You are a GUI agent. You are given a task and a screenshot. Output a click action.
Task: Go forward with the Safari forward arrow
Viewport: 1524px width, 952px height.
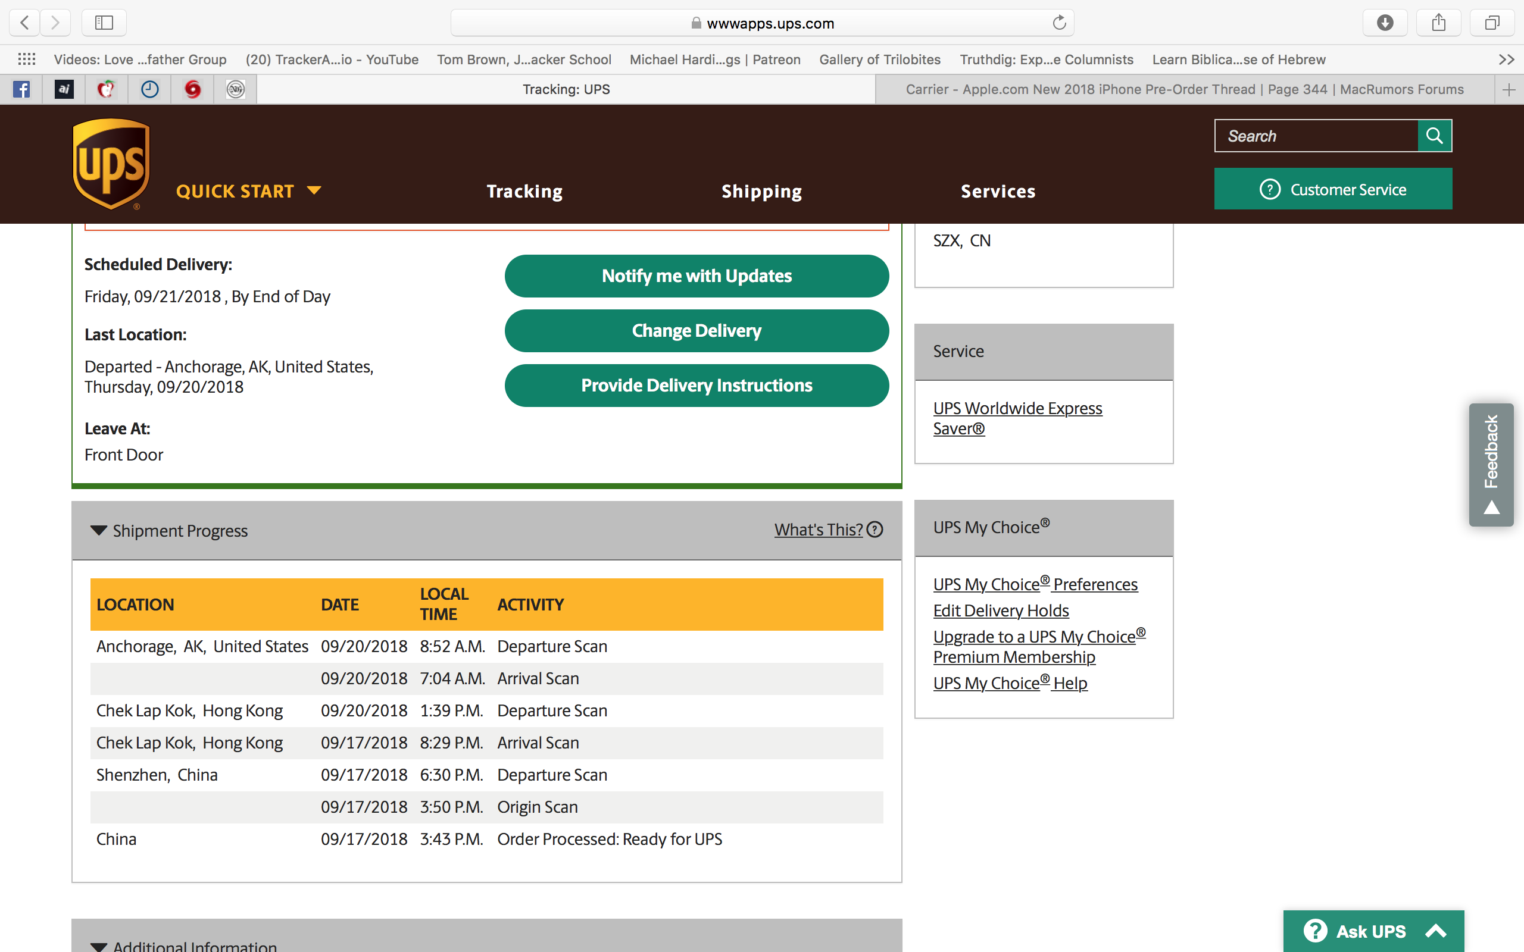click(55, 23)
